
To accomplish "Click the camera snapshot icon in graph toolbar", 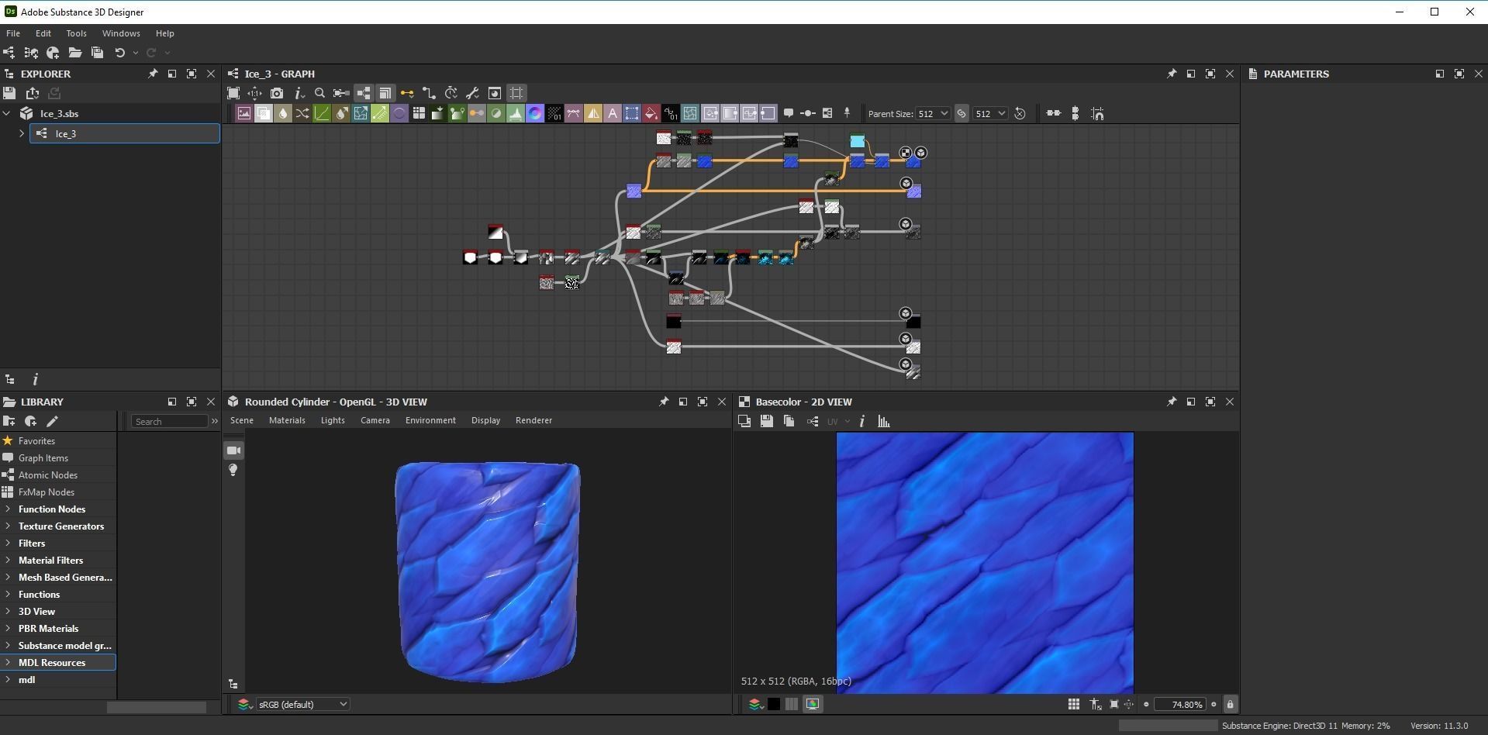I will (277, 93).
